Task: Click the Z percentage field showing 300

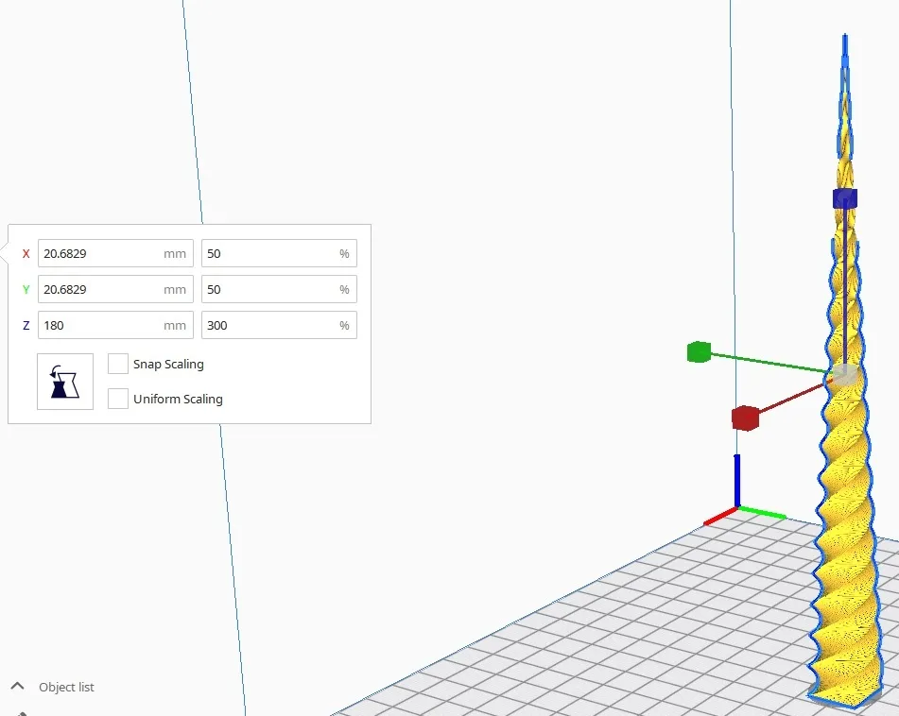Action: 279,325
